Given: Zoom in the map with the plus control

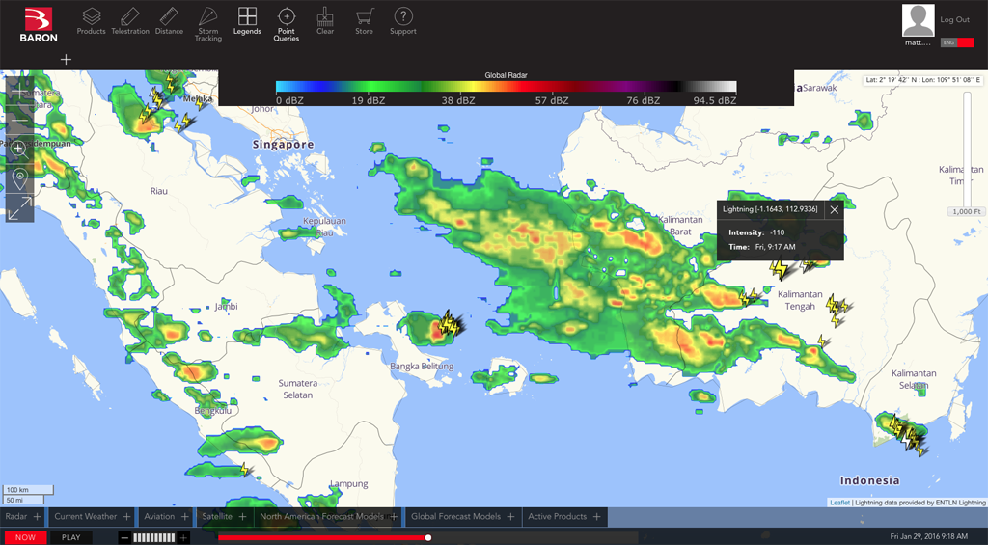Looking at the screenshot, I should click(x=19, y=92).
